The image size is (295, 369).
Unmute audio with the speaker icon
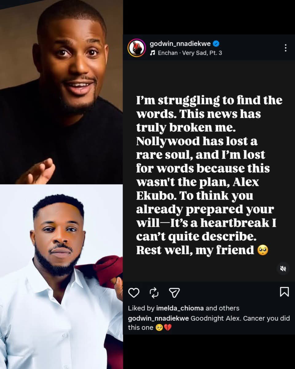pyautogui.click(x=283, y=268)
